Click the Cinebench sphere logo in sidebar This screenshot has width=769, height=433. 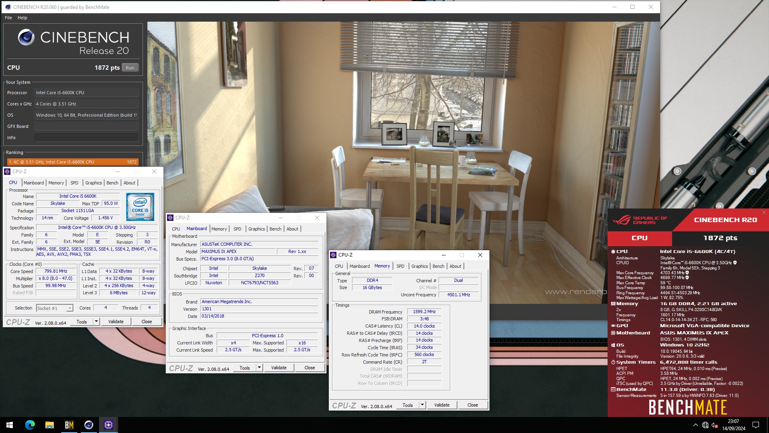[26, 37]
